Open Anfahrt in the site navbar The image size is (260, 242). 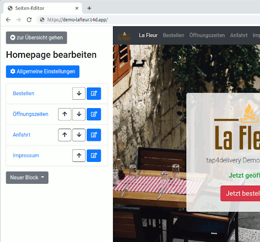coord(239,35)
